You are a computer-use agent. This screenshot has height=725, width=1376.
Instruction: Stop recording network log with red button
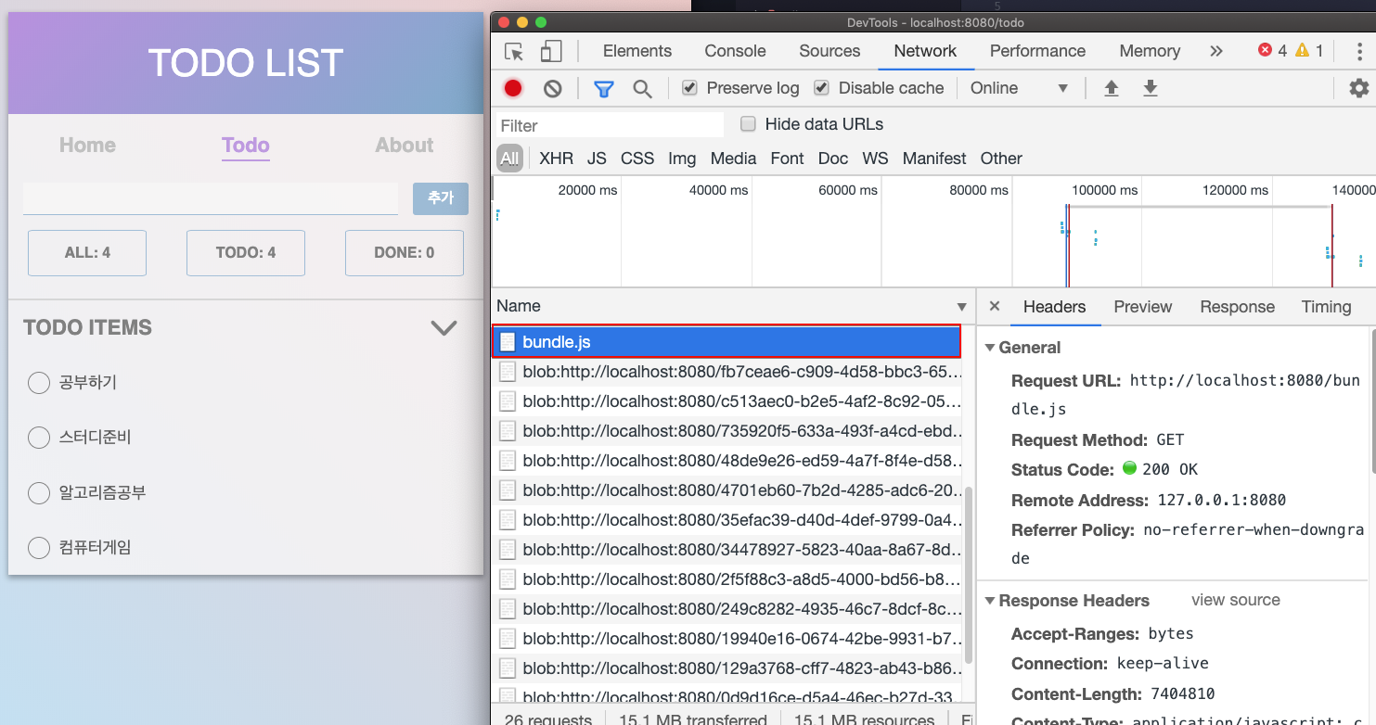513,88
